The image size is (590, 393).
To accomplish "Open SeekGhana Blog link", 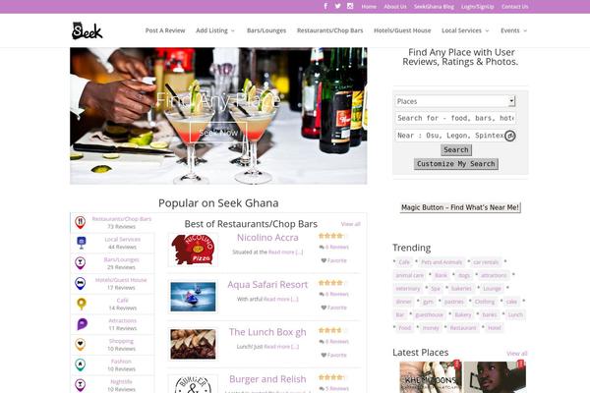I will 434,7.
